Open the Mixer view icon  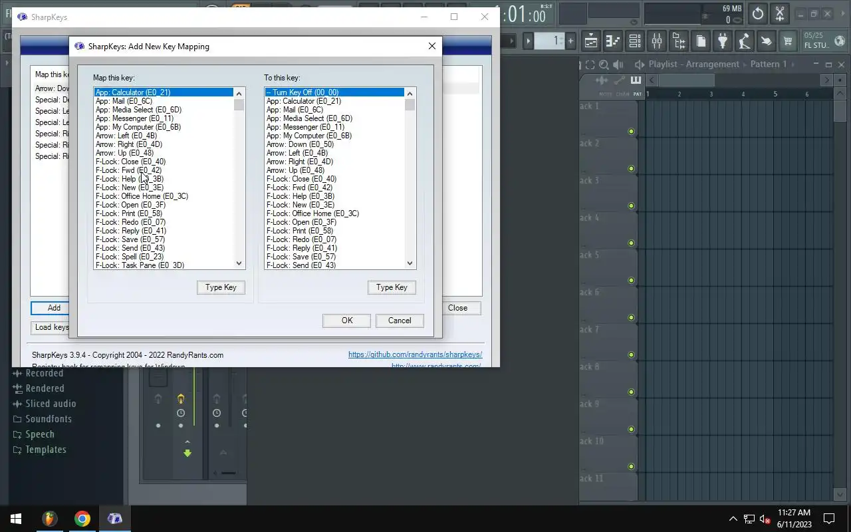(657, 41)
